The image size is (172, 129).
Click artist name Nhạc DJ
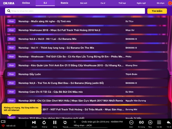click(130, 30)
